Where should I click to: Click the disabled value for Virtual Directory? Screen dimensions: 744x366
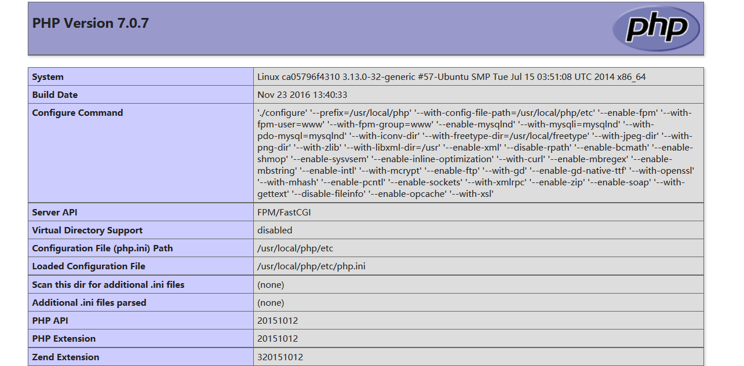tap(275, 230)
